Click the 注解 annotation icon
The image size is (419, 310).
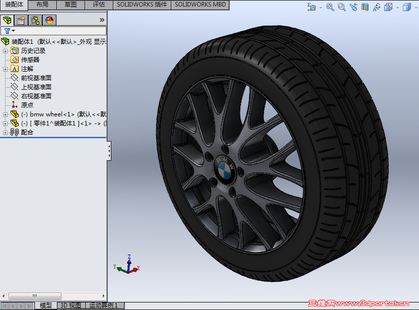pyautogui.click(x=15, y=69)
